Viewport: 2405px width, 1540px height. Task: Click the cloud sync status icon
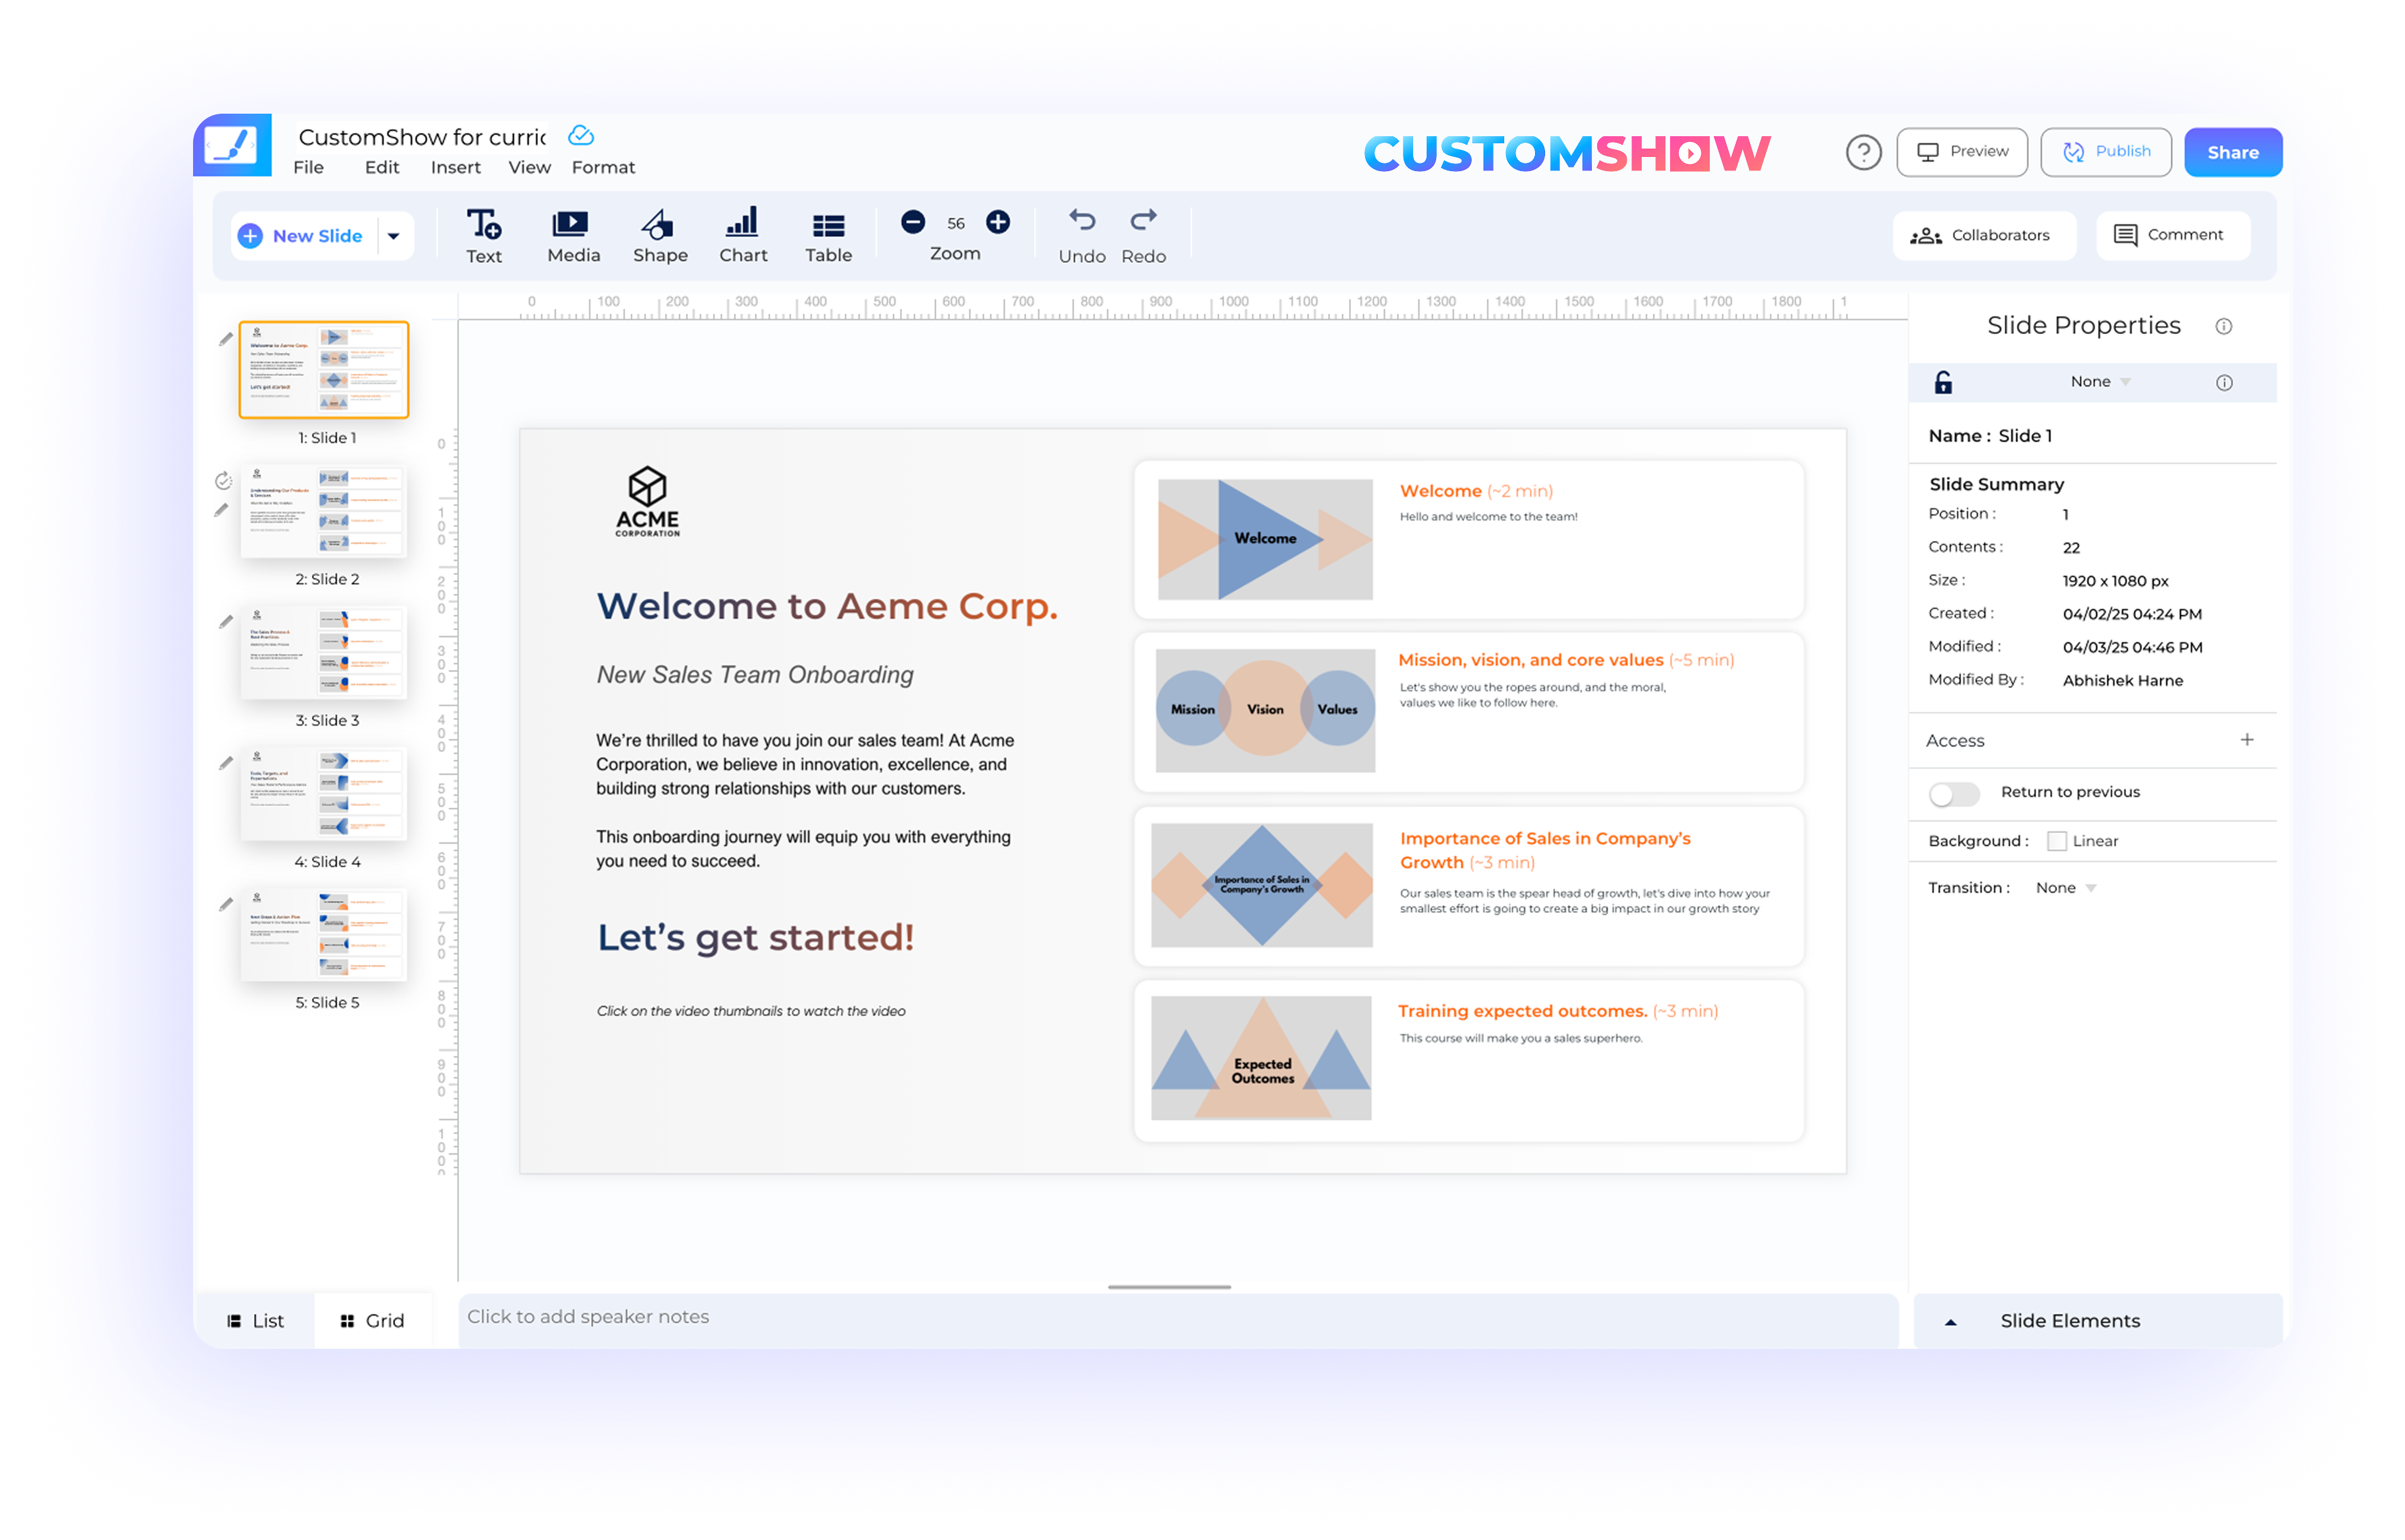pos(581,135)
